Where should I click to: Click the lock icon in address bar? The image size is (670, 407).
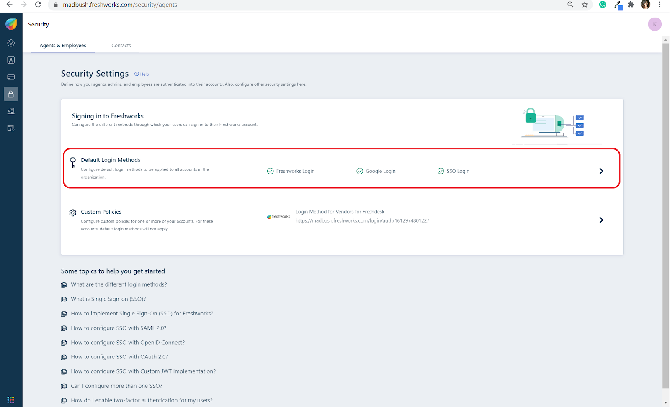click(x=56, y=5)
